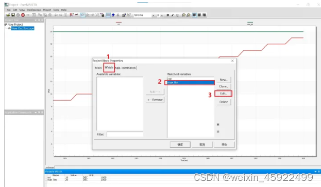The image size is (321, 187).
Task: Pin the Project Tree panel
Action: (x=39, y=20)
